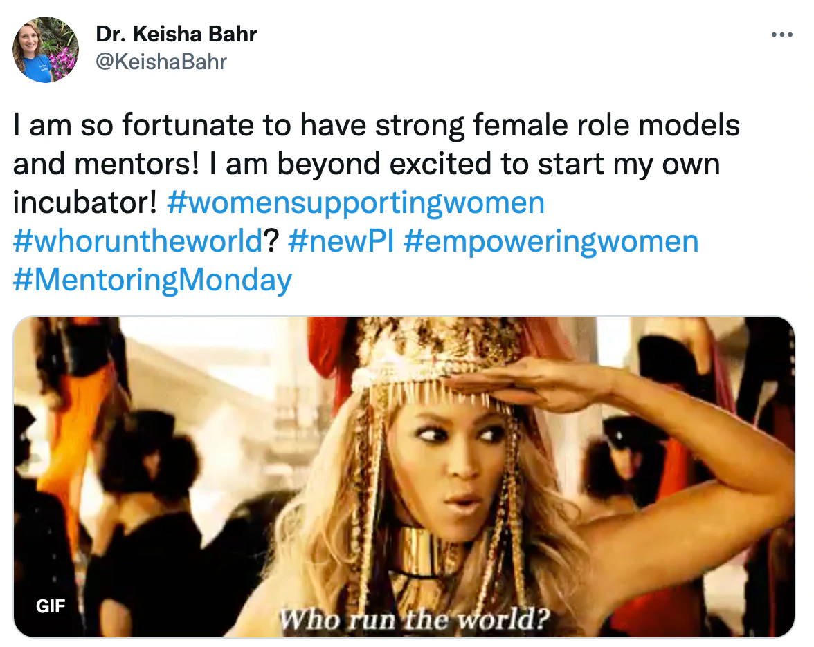Click the word "incubator!" in the tweet
814x647 pixels.
[x=86, y=203]
